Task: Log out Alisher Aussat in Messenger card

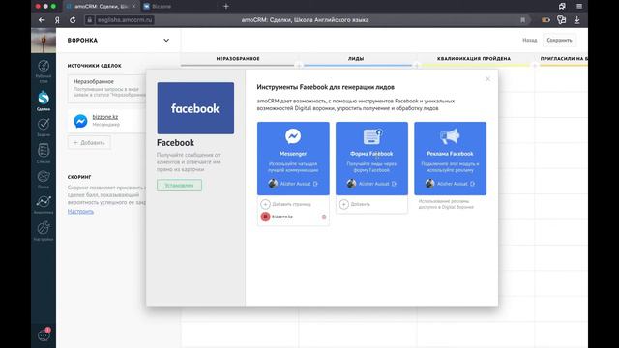Action: pyautogui.click(x=315, y=184)
